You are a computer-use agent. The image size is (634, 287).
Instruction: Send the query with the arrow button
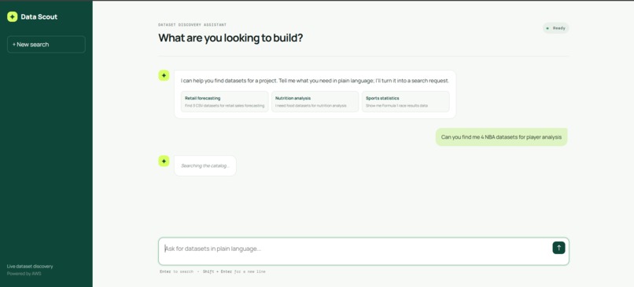(558, 248)
